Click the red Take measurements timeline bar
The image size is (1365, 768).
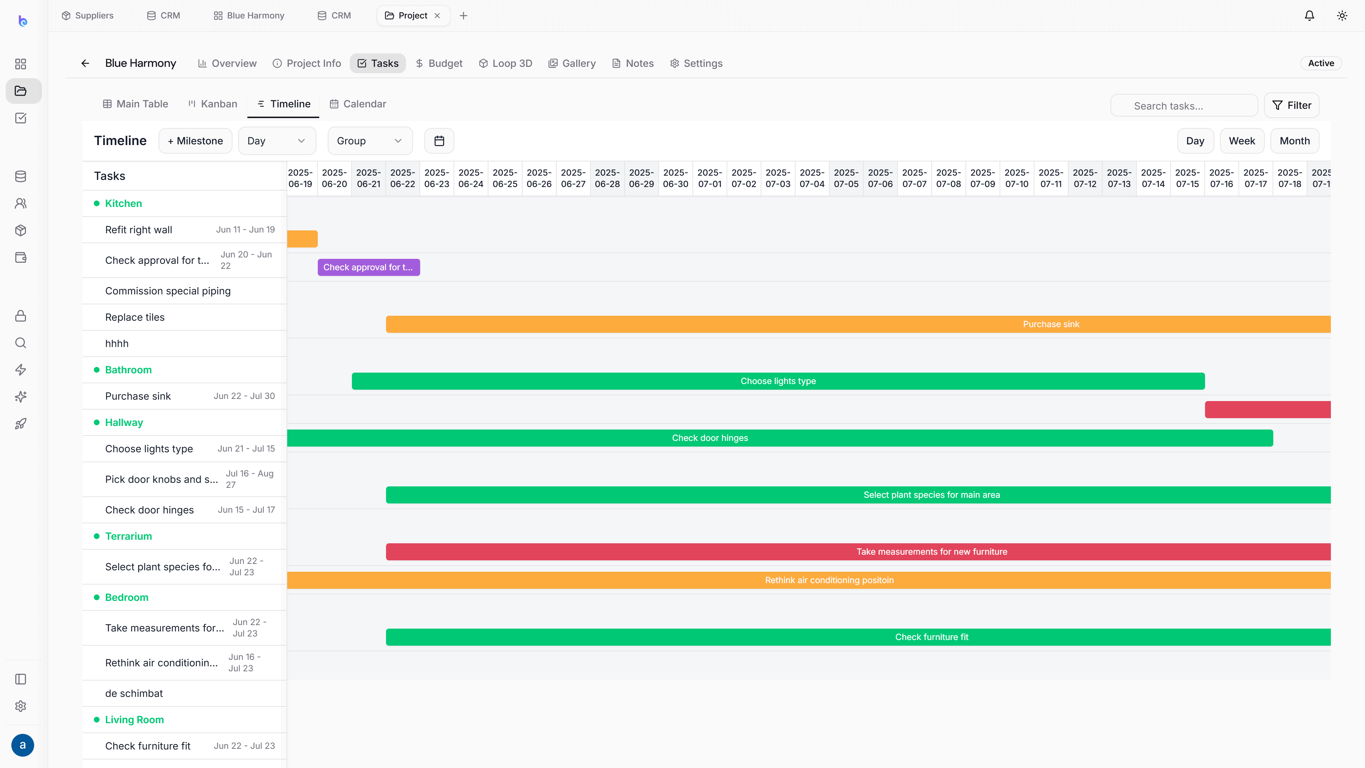tap(858, 552)
